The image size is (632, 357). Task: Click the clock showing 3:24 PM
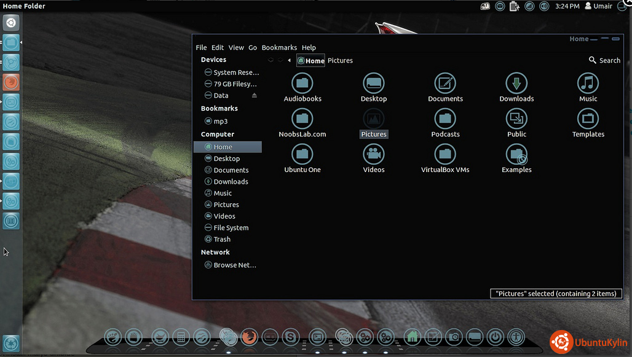(567, 6)
